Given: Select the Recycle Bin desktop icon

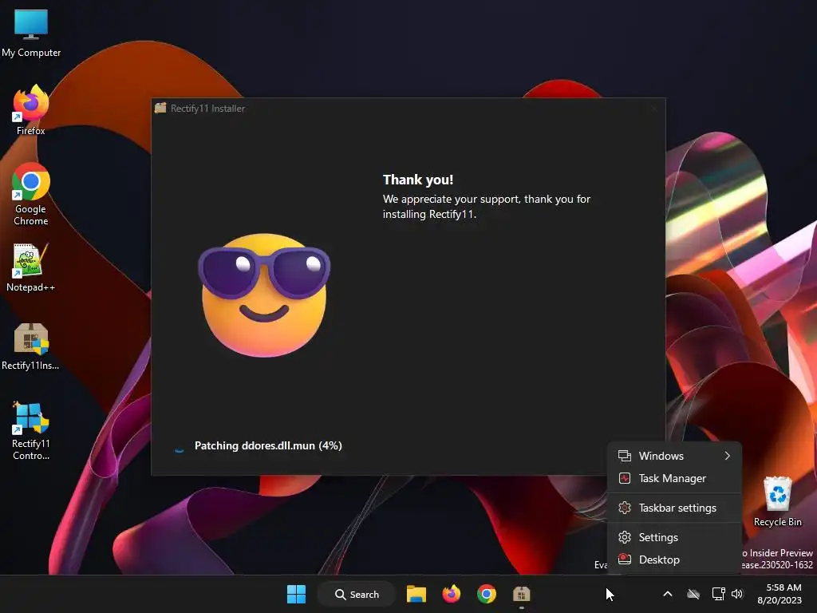Looking at the screenshot, I should 777,501.
